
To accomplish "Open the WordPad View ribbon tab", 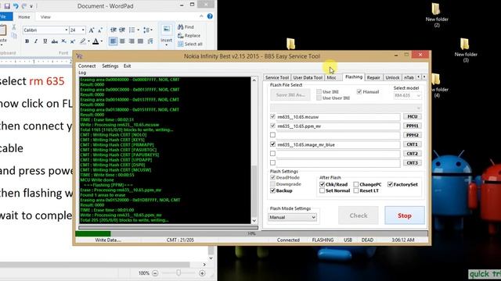I will (45, 17).
